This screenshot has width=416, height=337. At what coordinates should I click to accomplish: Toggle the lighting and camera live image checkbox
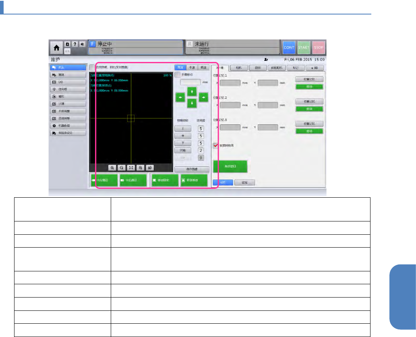coord(92,68)
